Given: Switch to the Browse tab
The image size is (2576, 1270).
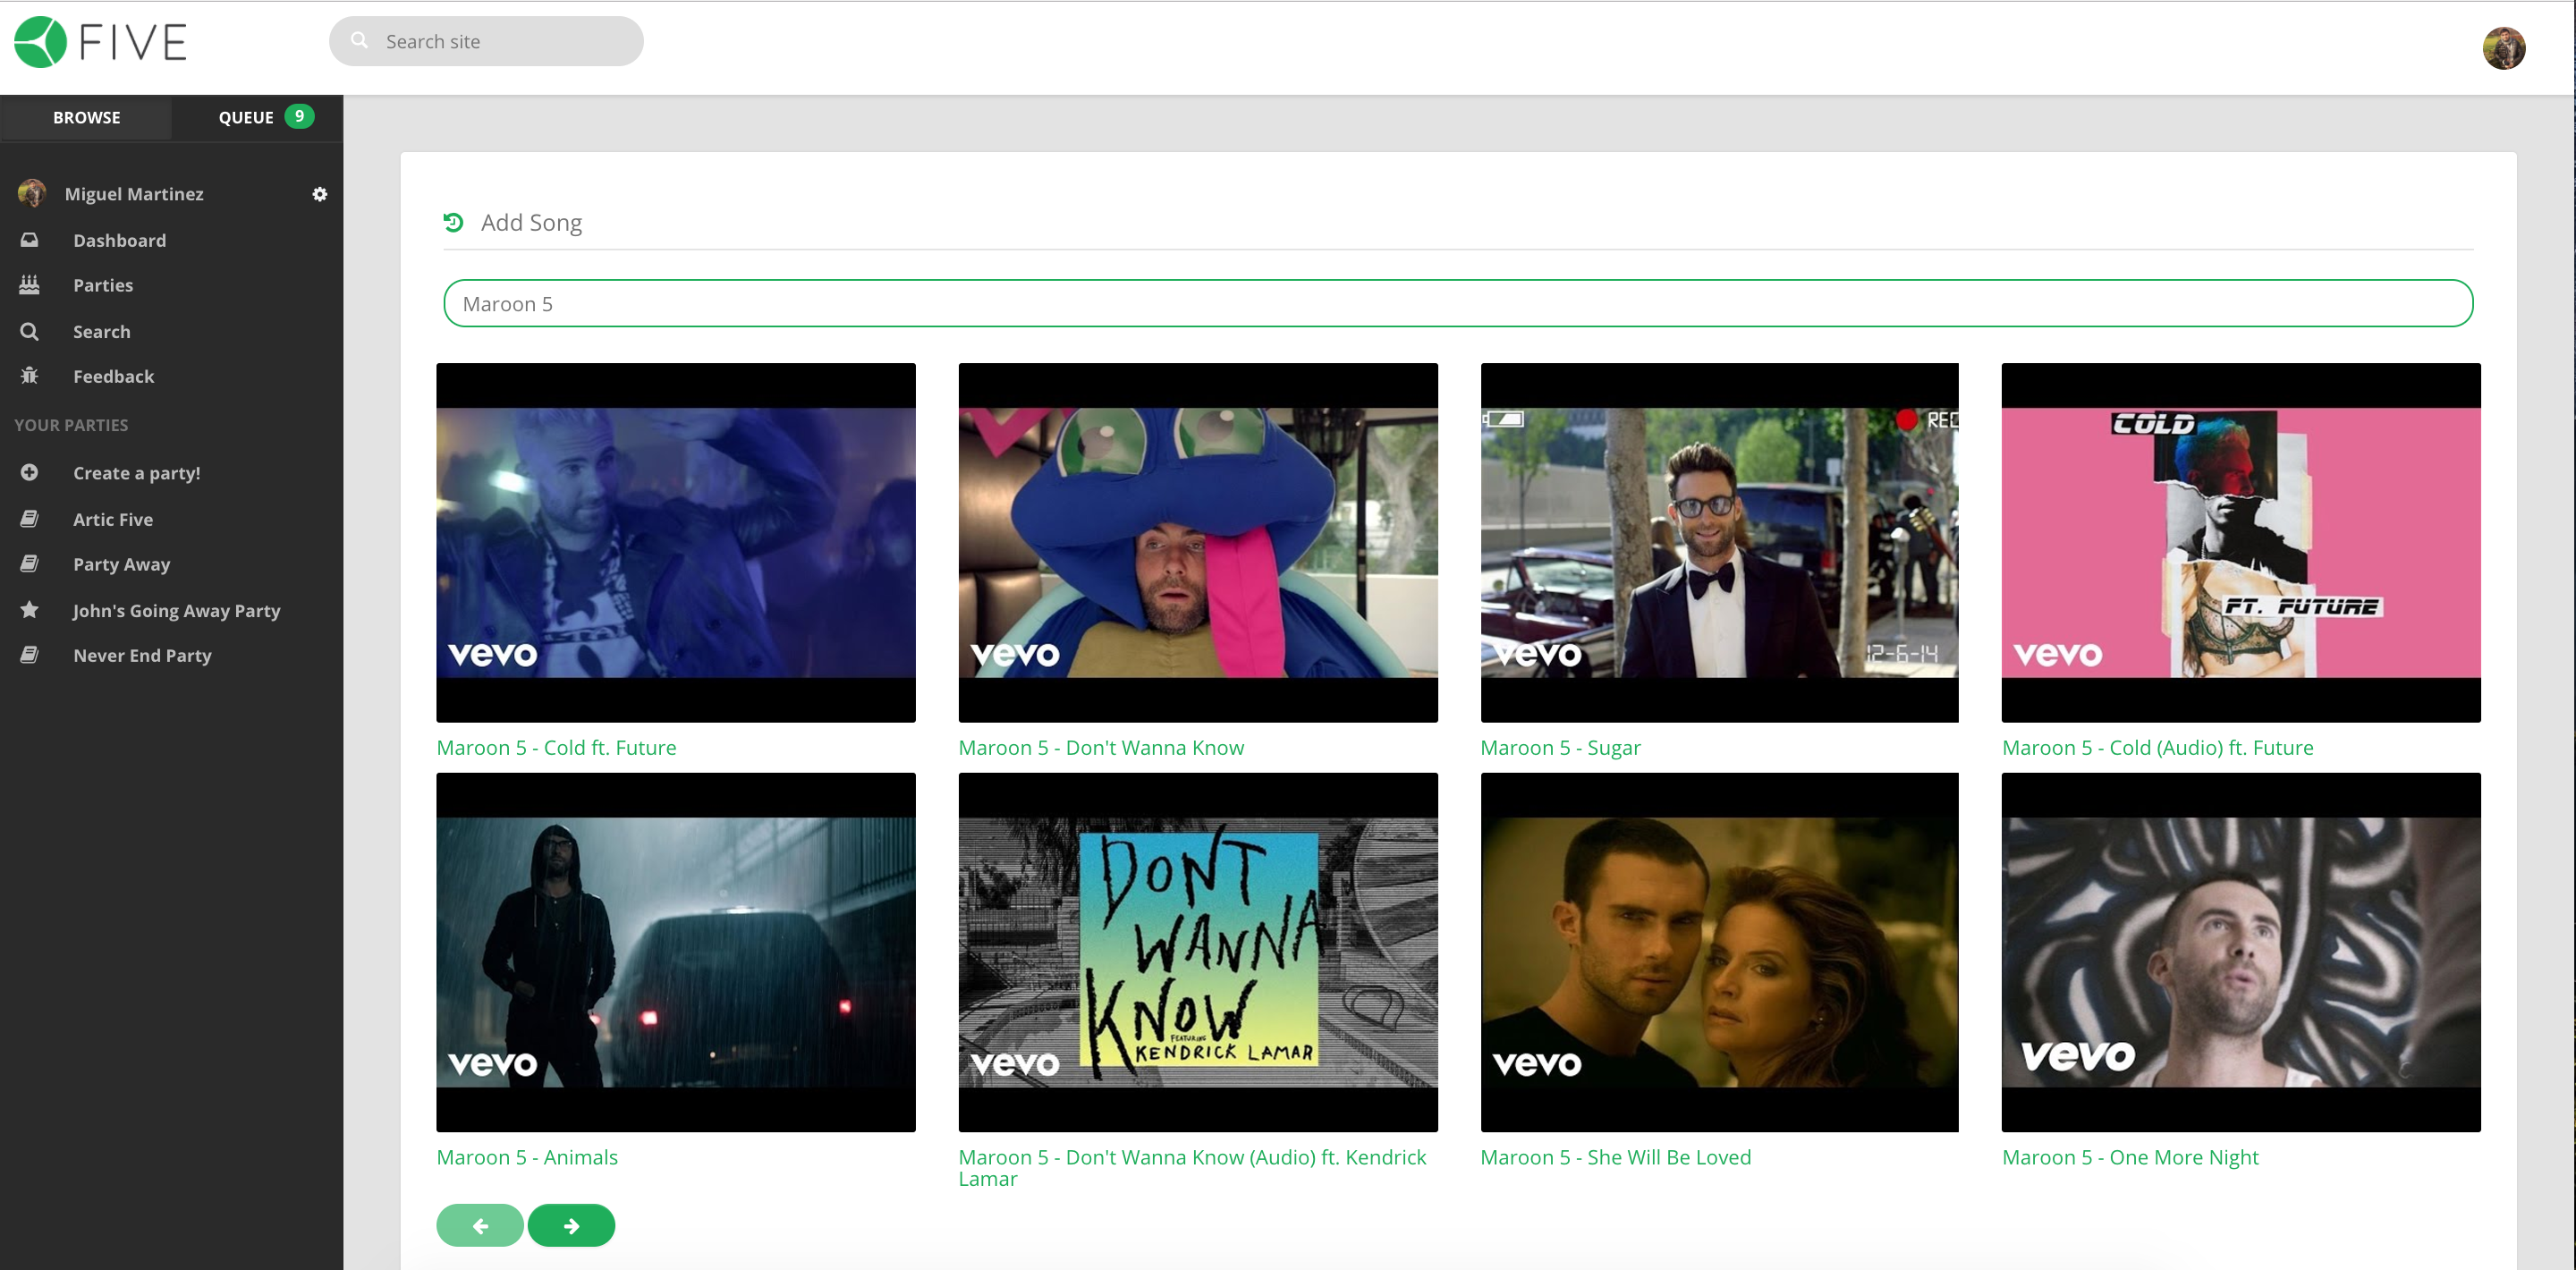Looking at the screenshot, I should (x=86, y=117).
